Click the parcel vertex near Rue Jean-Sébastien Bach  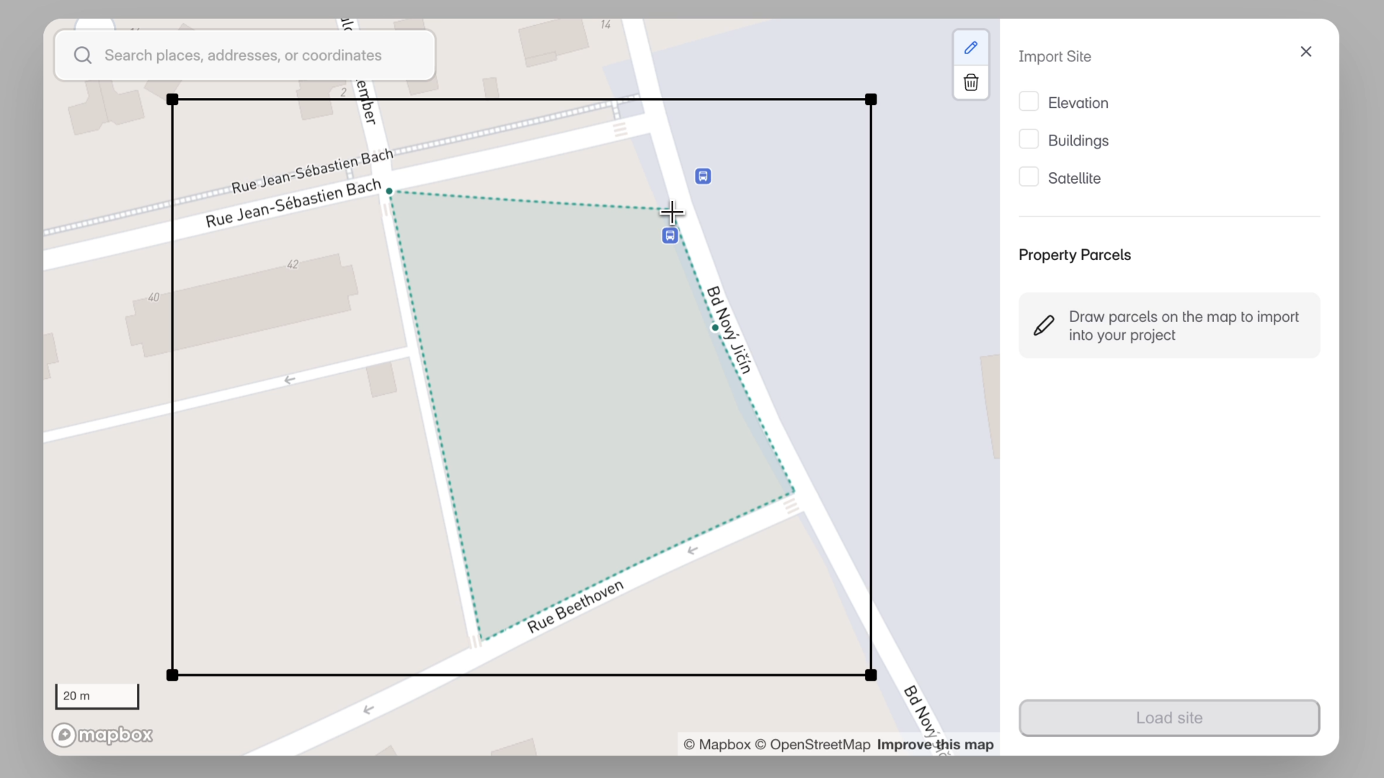click(389, 191)
